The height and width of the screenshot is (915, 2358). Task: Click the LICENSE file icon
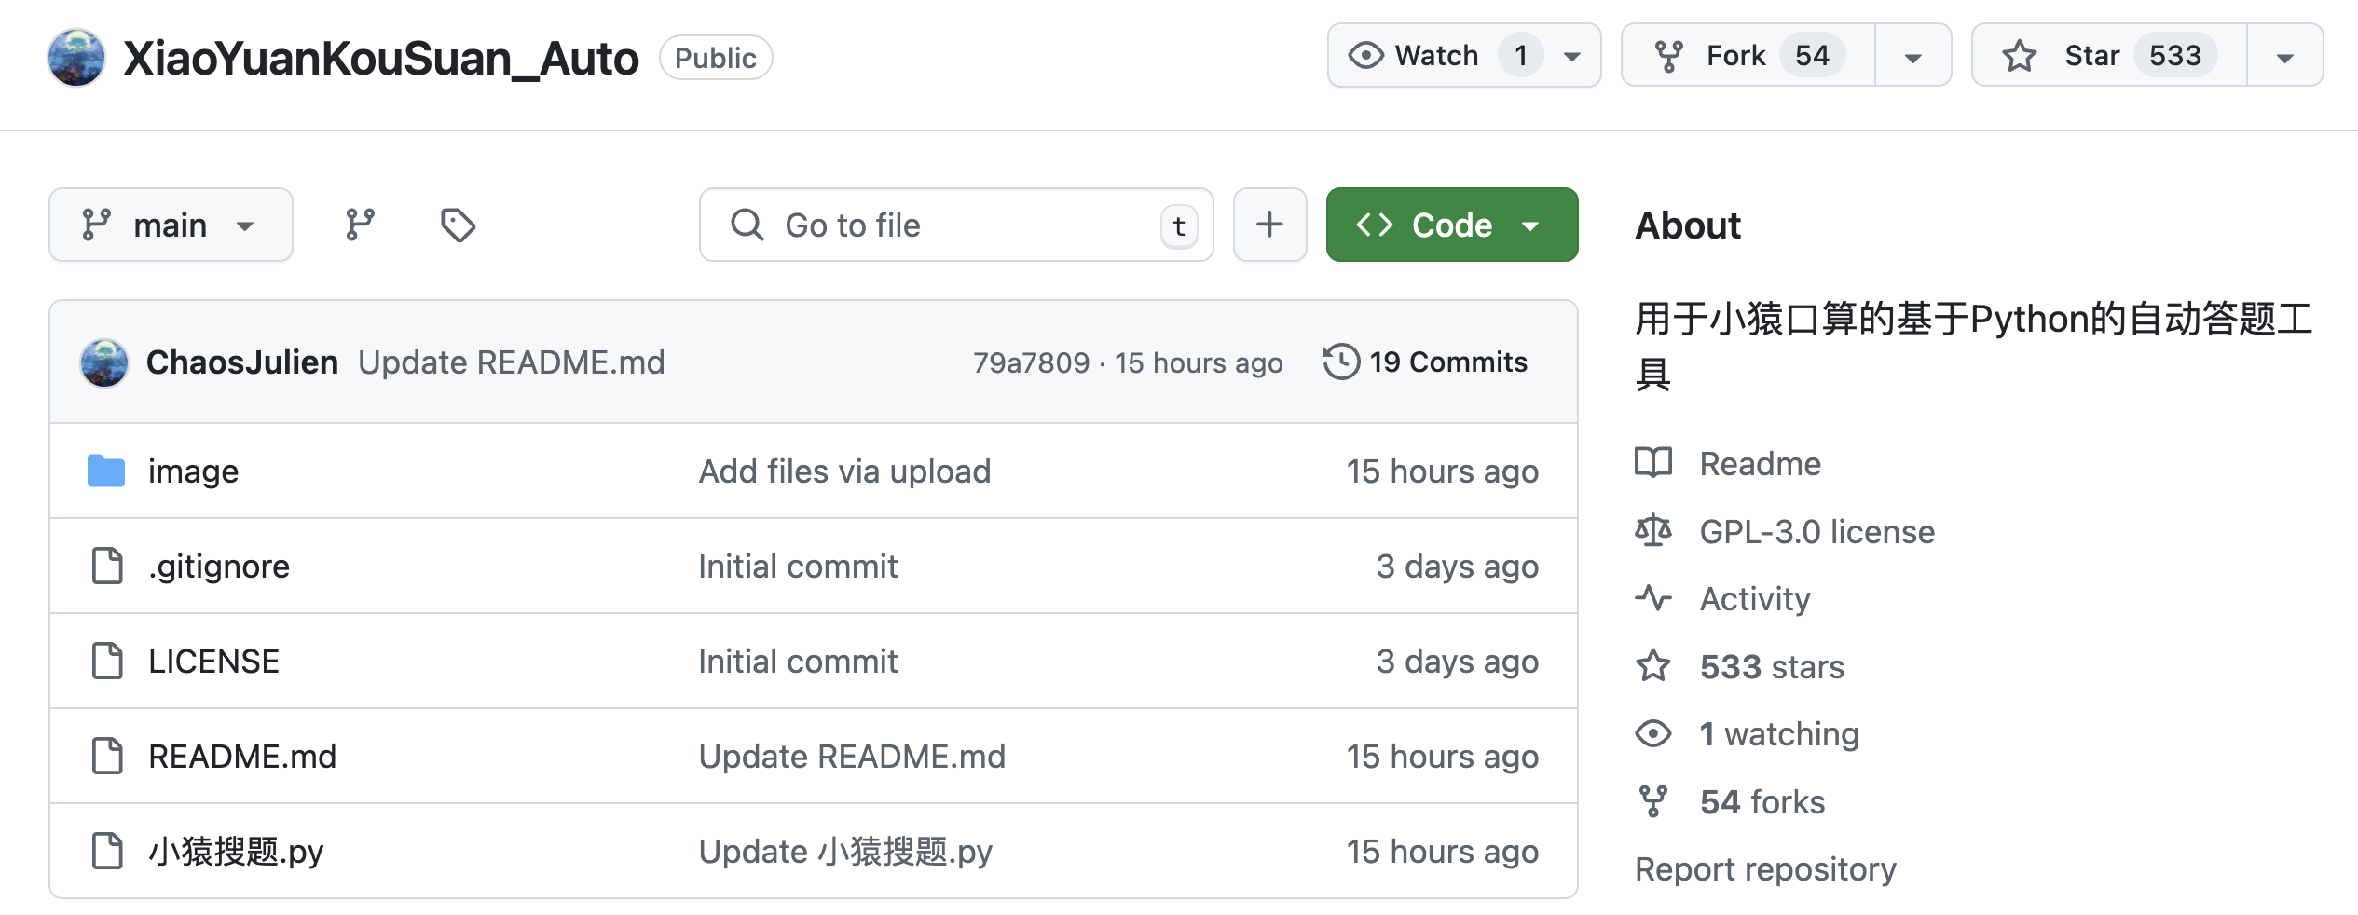pos(107,661)
